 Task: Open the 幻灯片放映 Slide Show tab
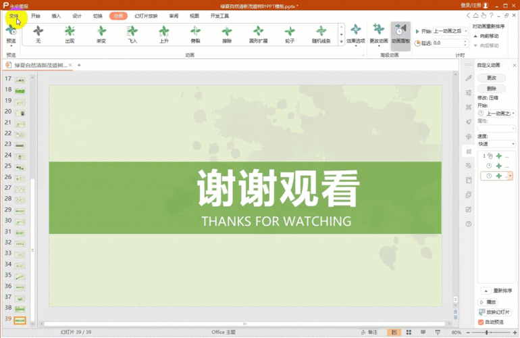click(x=146, y=16)
